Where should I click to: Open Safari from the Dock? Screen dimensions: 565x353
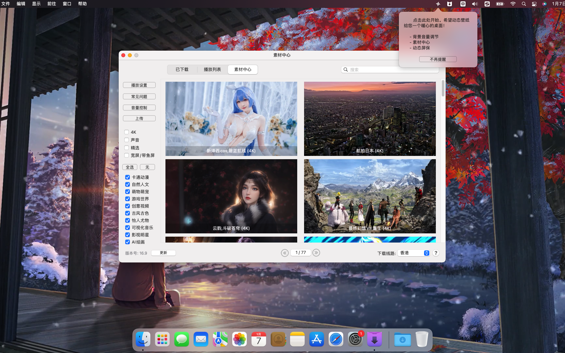pyautogui.click(x=336, y=339)
